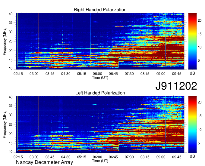Click the 20 dB label on the Right Handed color bar
205x166 pixels.
tap(200, 20)
